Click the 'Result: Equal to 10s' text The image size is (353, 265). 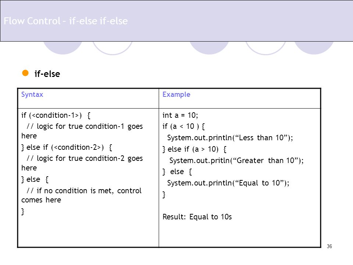[197, 217]
